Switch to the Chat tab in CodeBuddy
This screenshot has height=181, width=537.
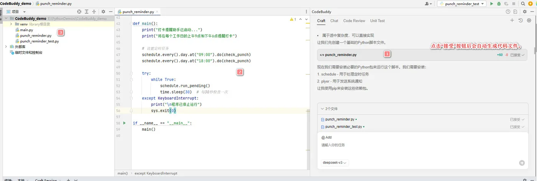click(334, 21)
